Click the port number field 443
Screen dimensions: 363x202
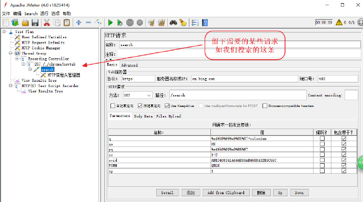coord(338,79)
